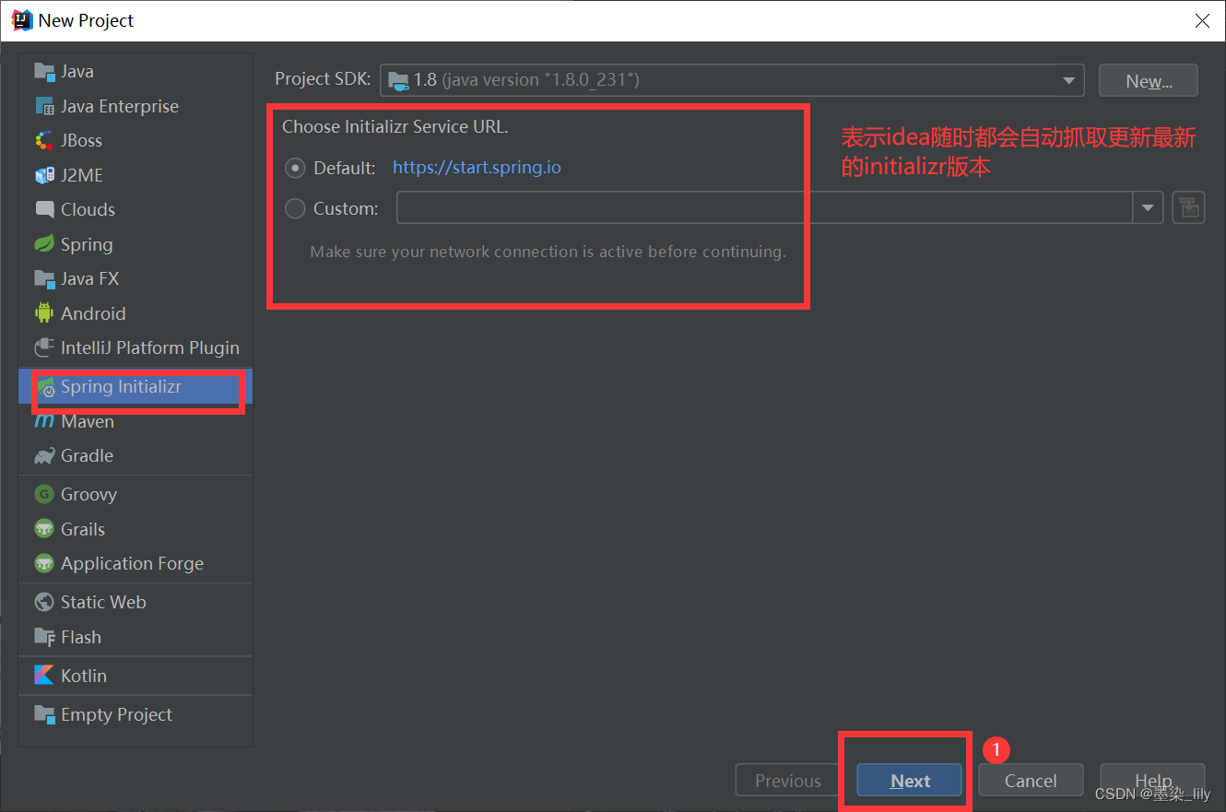
Task: Choose the Spring Initializr label text
Action: click(122, 387)
